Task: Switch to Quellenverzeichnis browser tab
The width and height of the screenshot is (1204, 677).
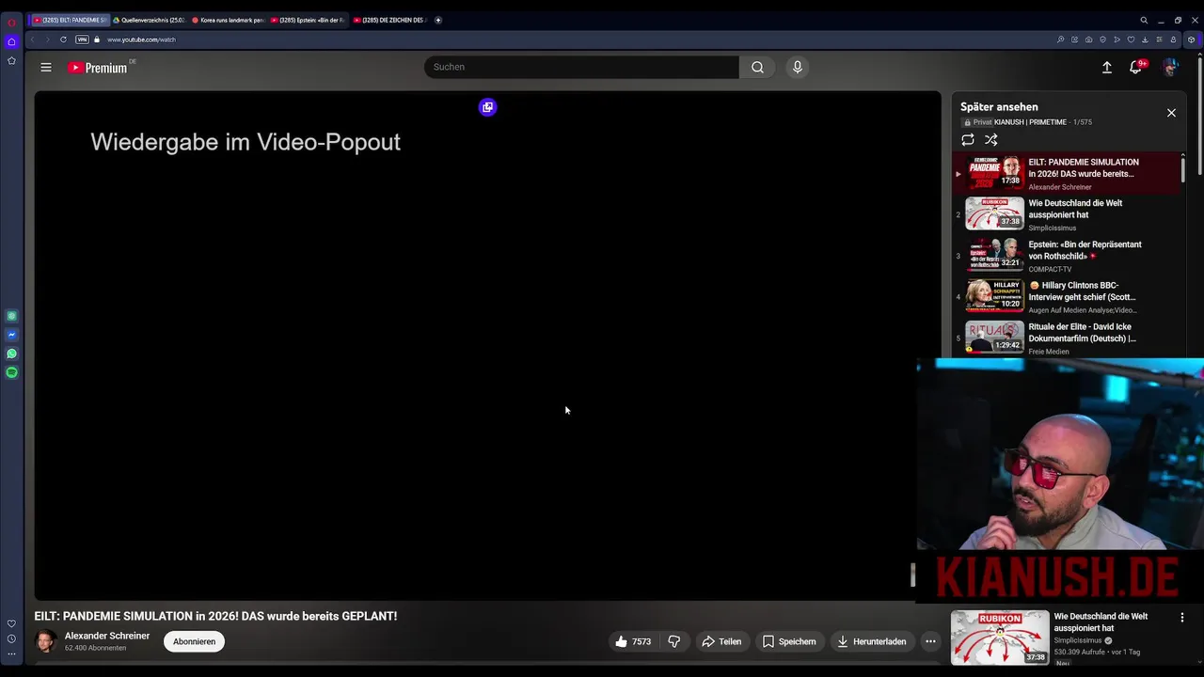Action: pos(150,20)
